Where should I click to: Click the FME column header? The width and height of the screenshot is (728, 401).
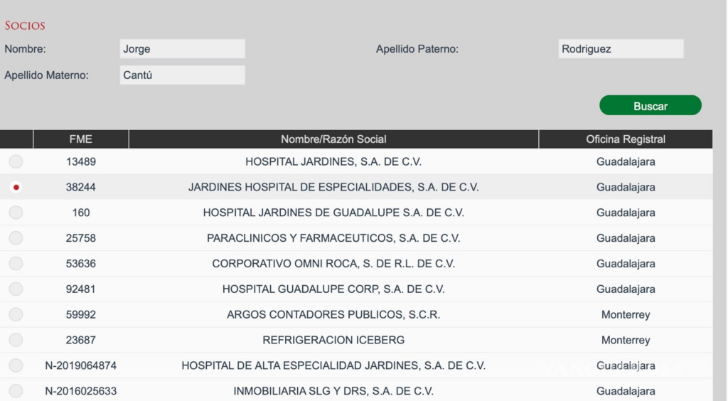[81, 139]
